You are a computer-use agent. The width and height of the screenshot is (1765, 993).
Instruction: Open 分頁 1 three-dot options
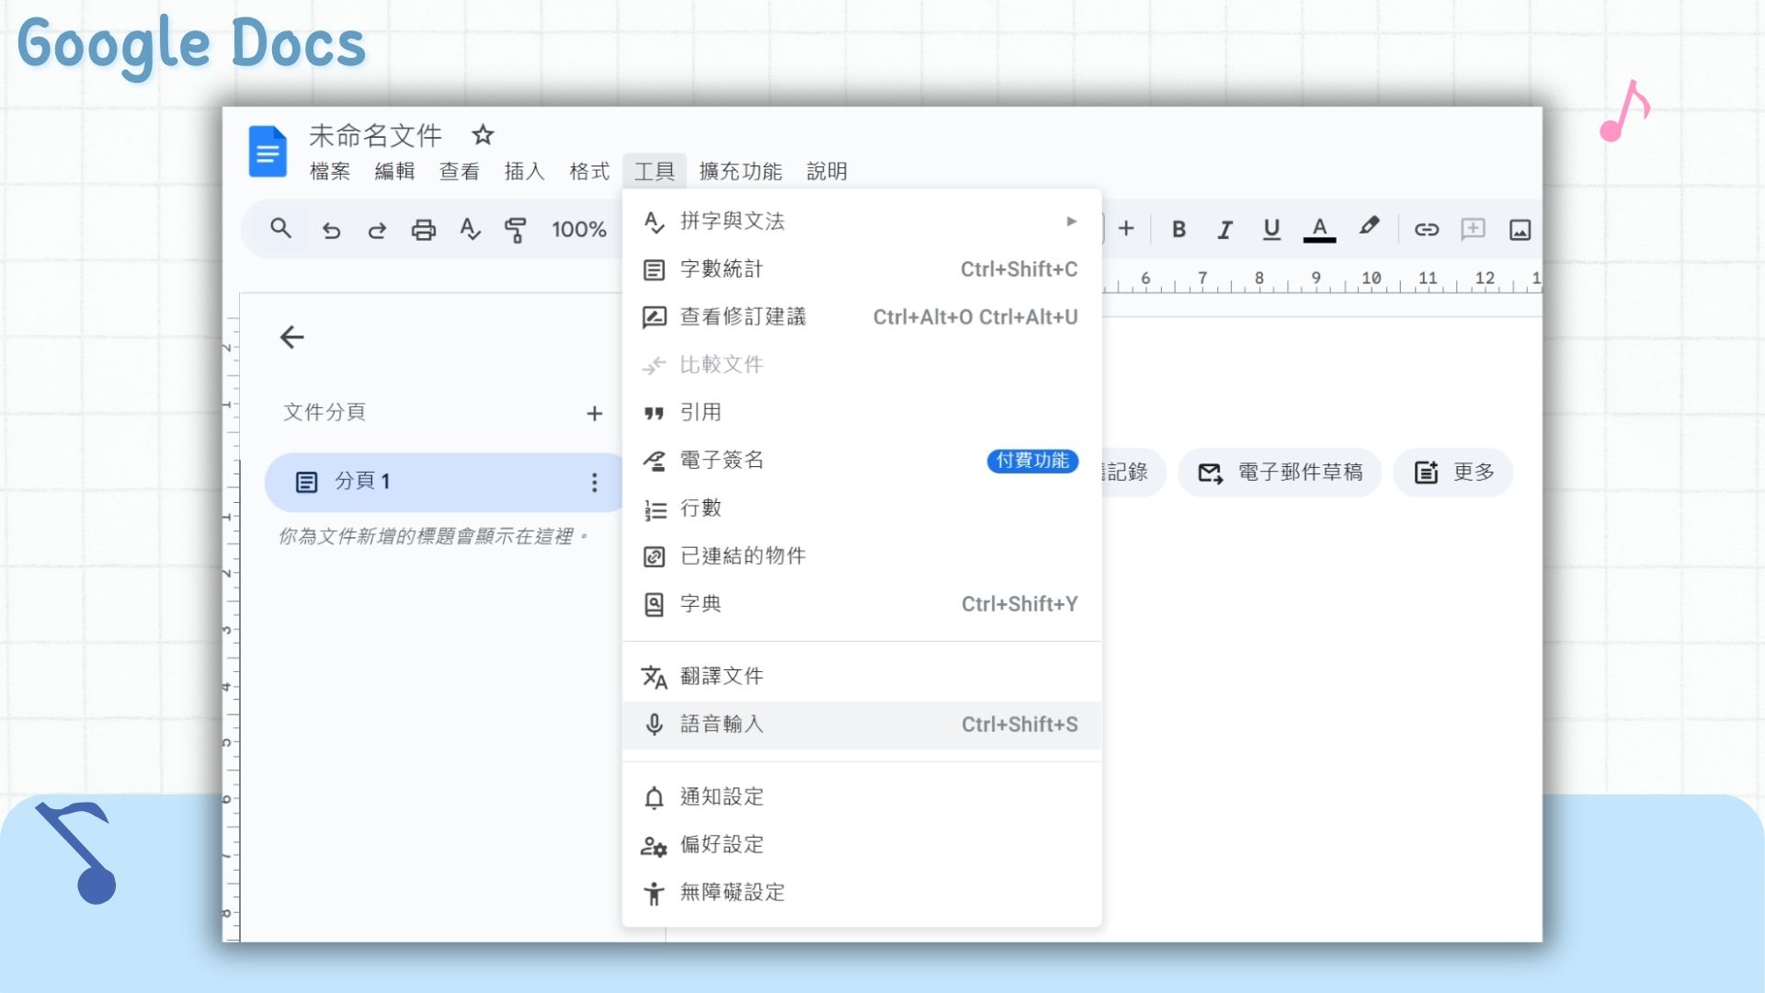click(594, 483)
